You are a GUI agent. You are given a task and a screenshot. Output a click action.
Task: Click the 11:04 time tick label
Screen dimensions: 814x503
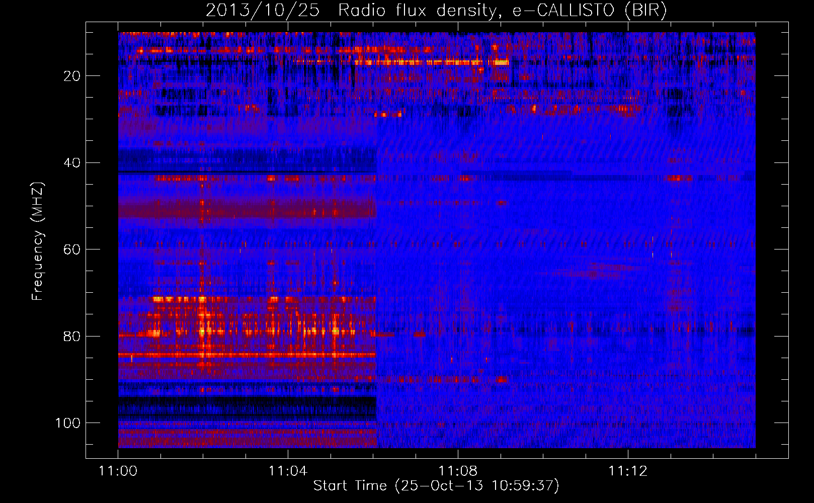pos(288,471)
